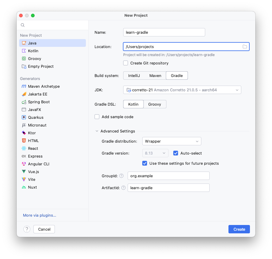Click the Maven Archetype m icon
The image size is (272, 259).
pos(24,86)
